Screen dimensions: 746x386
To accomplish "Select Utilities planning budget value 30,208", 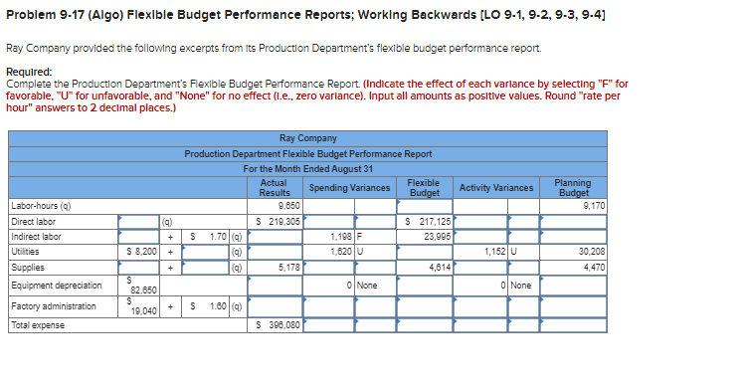I will pos(592,252).
